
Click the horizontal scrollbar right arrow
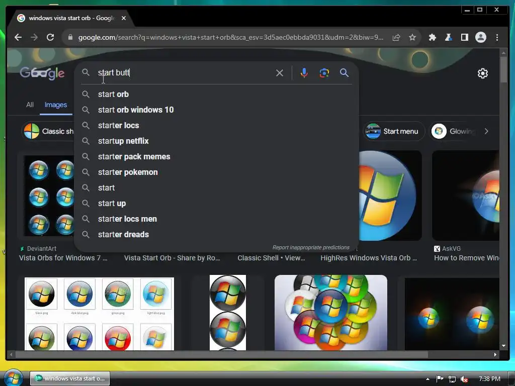pos(495,354)
